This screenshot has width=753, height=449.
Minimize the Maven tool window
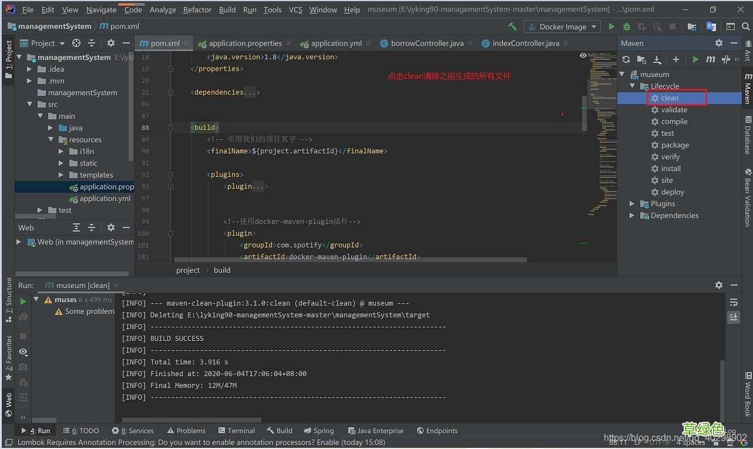pyautogui.click(x=734, y=43)
